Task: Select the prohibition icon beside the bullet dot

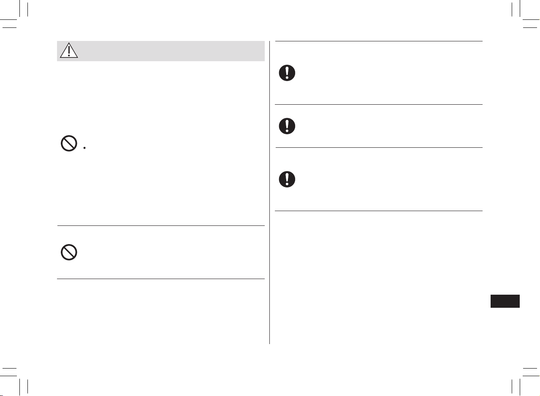Action: click(69, 144)
